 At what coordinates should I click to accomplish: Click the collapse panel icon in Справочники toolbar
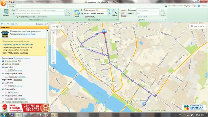(16, 24)
